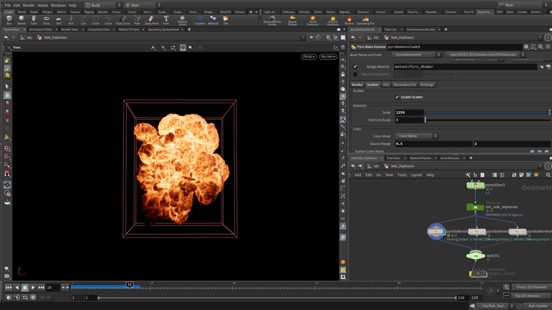552x310 pixels.
Task: Select the L-System shelf tool
Action: coord(199,20)
